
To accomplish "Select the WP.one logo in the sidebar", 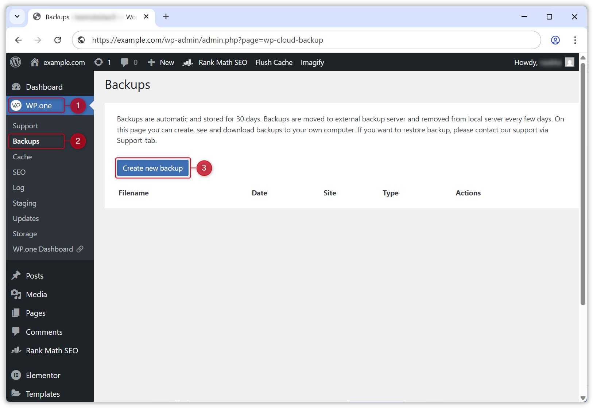I will (16, 105).
